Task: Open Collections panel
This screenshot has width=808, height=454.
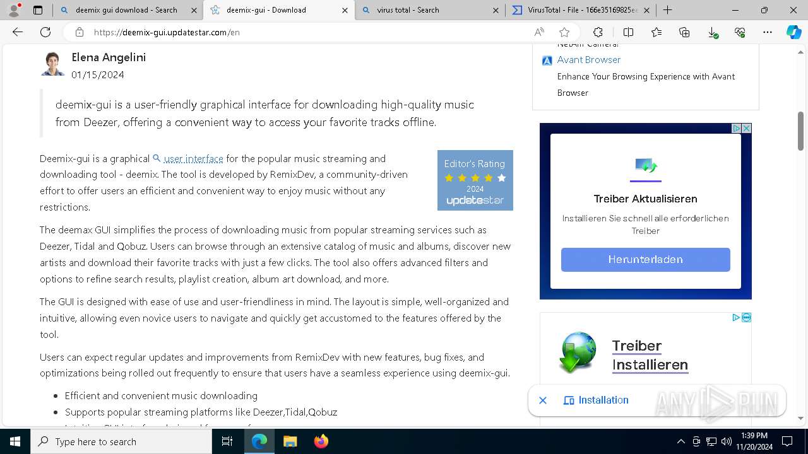Action: coord(684,32)
